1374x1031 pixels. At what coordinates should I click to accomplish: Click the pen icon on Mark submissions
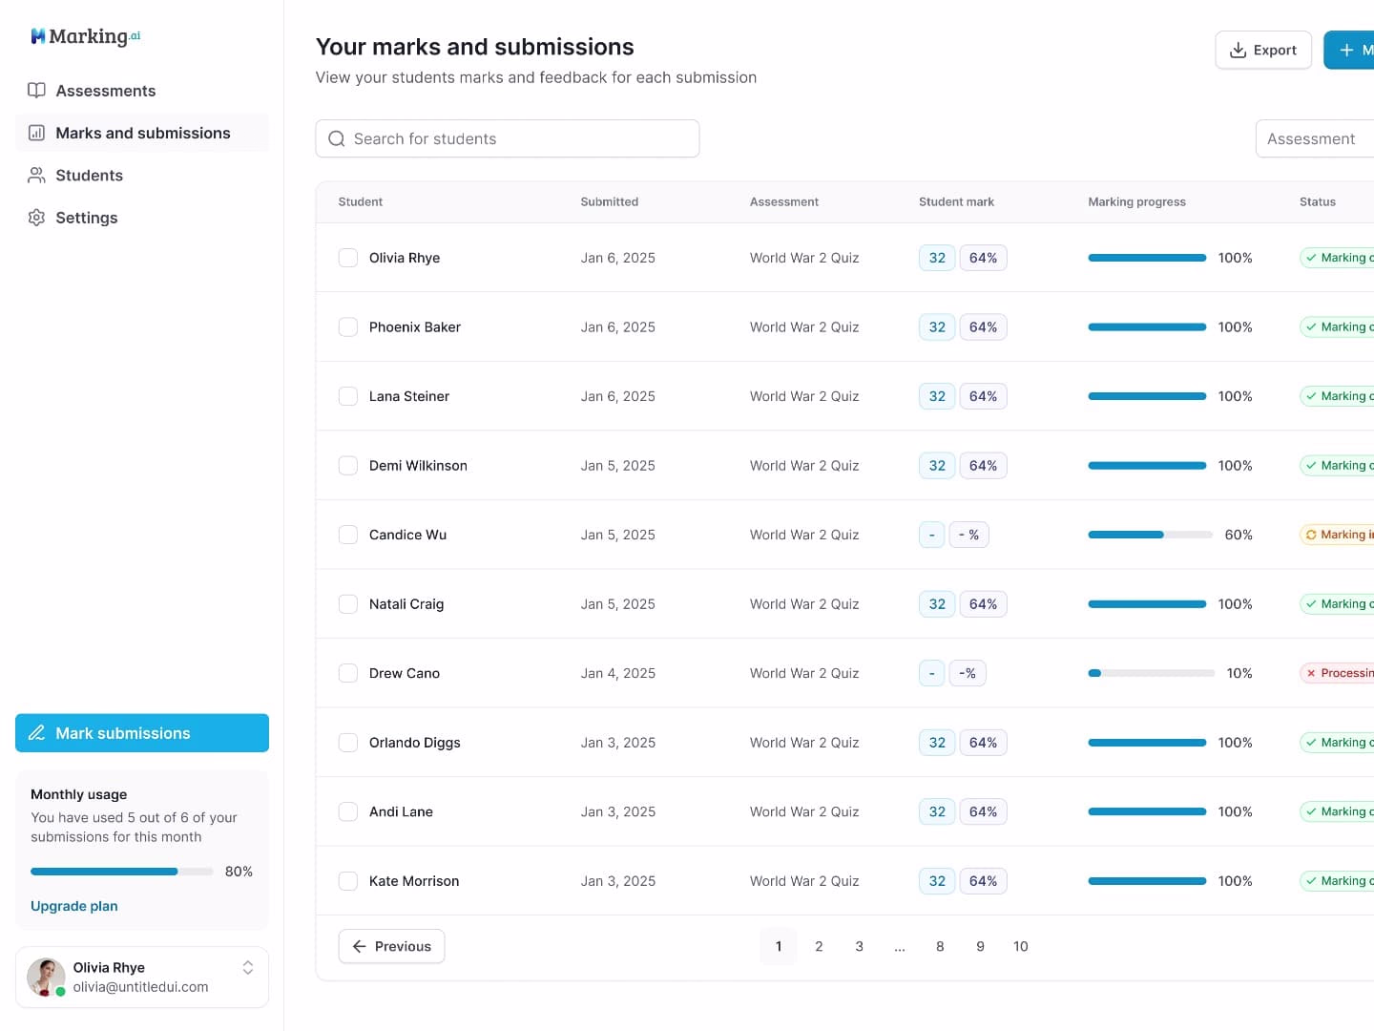(37, 733)
